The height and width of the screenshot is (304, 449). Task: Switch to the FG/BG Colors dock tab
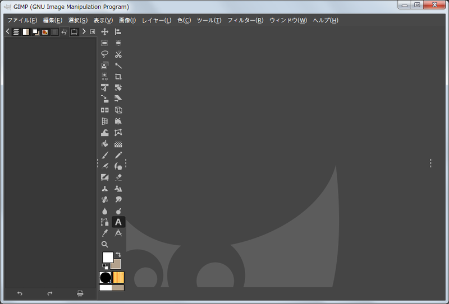35,32
